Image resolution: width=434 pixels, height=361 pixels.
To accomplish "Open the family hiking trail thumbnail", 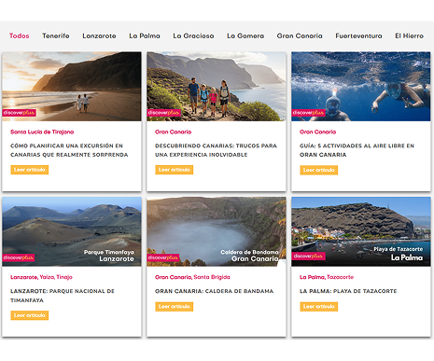I will point(217,86).
